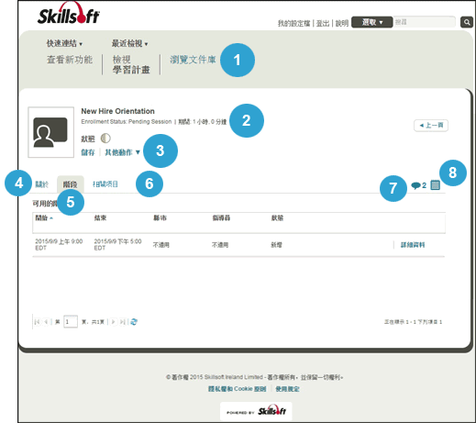Go to first page of sessions
Image resolution: width=476 pixels, height=423 pixels.
(37, 322)
